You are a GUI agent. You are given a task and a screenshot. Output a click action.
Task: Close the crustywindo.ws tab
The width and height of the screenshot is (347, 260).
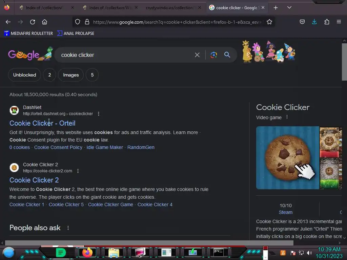coord(200,8)
